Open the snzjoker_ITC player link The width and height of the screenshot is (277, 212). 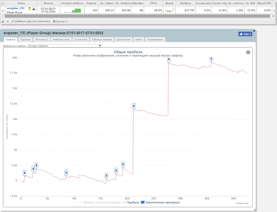tap(16, 8)
